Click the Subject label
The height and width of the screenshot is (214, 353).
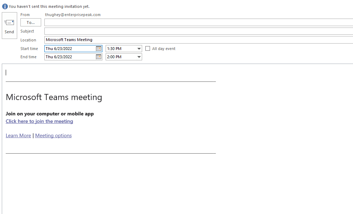point(27,31)
